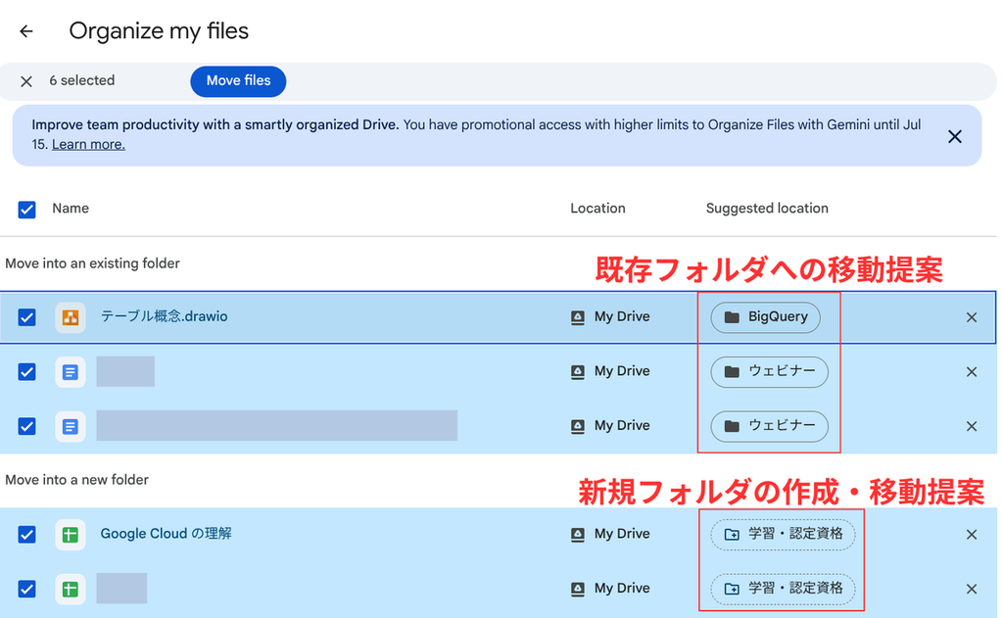Remove first ウェビナー row suggestion with X
Screen dimensions: 1003x618
click(971, 372)
